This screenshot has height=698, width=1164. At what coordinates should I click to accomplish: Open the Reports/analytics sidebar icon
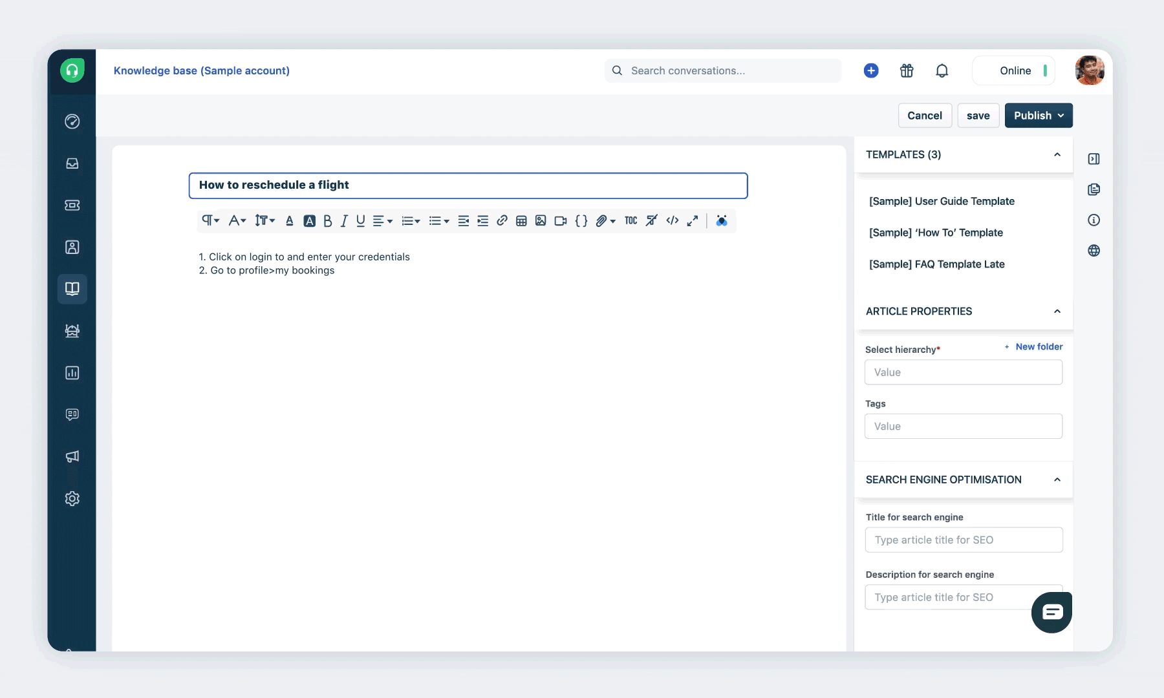[x=72, y=372]
